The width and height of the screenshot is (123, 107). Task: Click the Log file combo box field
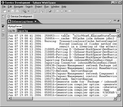pos(67,30)
